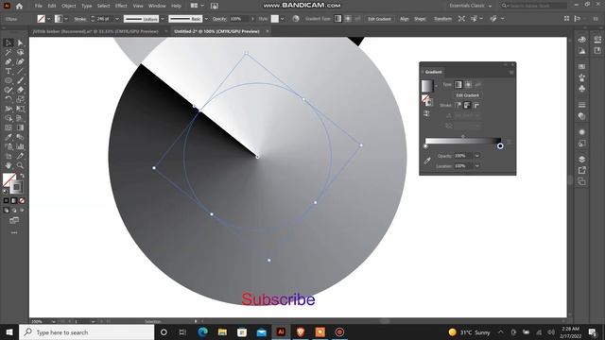This screenshot has height=340, width=605.
Task: Select the black gradient stop
Action: [500, 146]
